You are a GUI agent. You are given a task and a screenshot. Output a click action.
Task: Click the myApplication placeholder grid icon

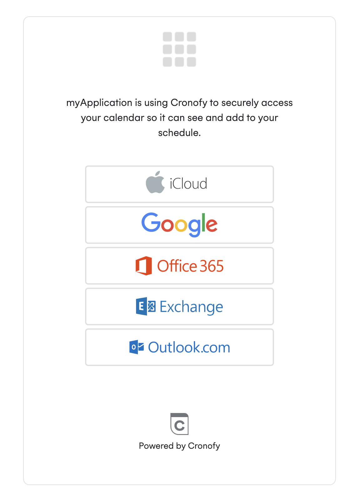click(x=180, y=50)
